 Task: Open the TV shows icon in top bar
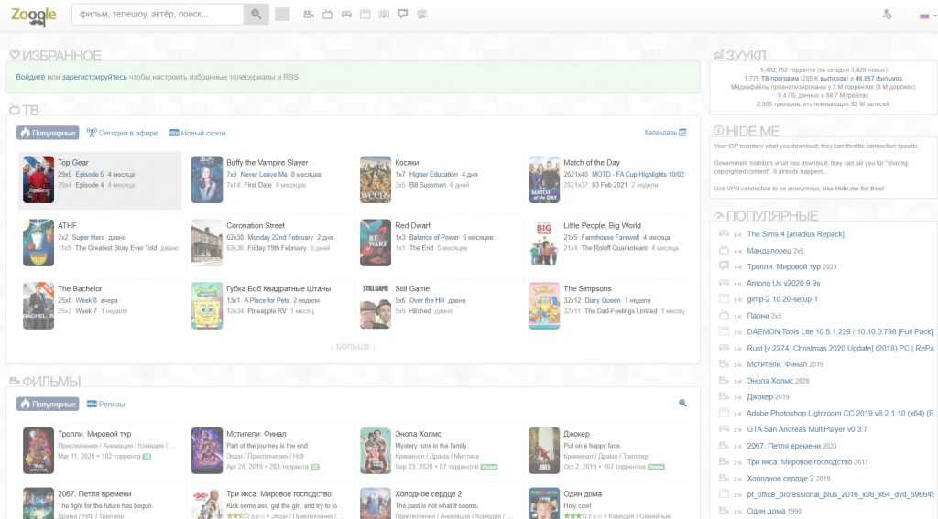pyautogui.click(x=327, y=15)
